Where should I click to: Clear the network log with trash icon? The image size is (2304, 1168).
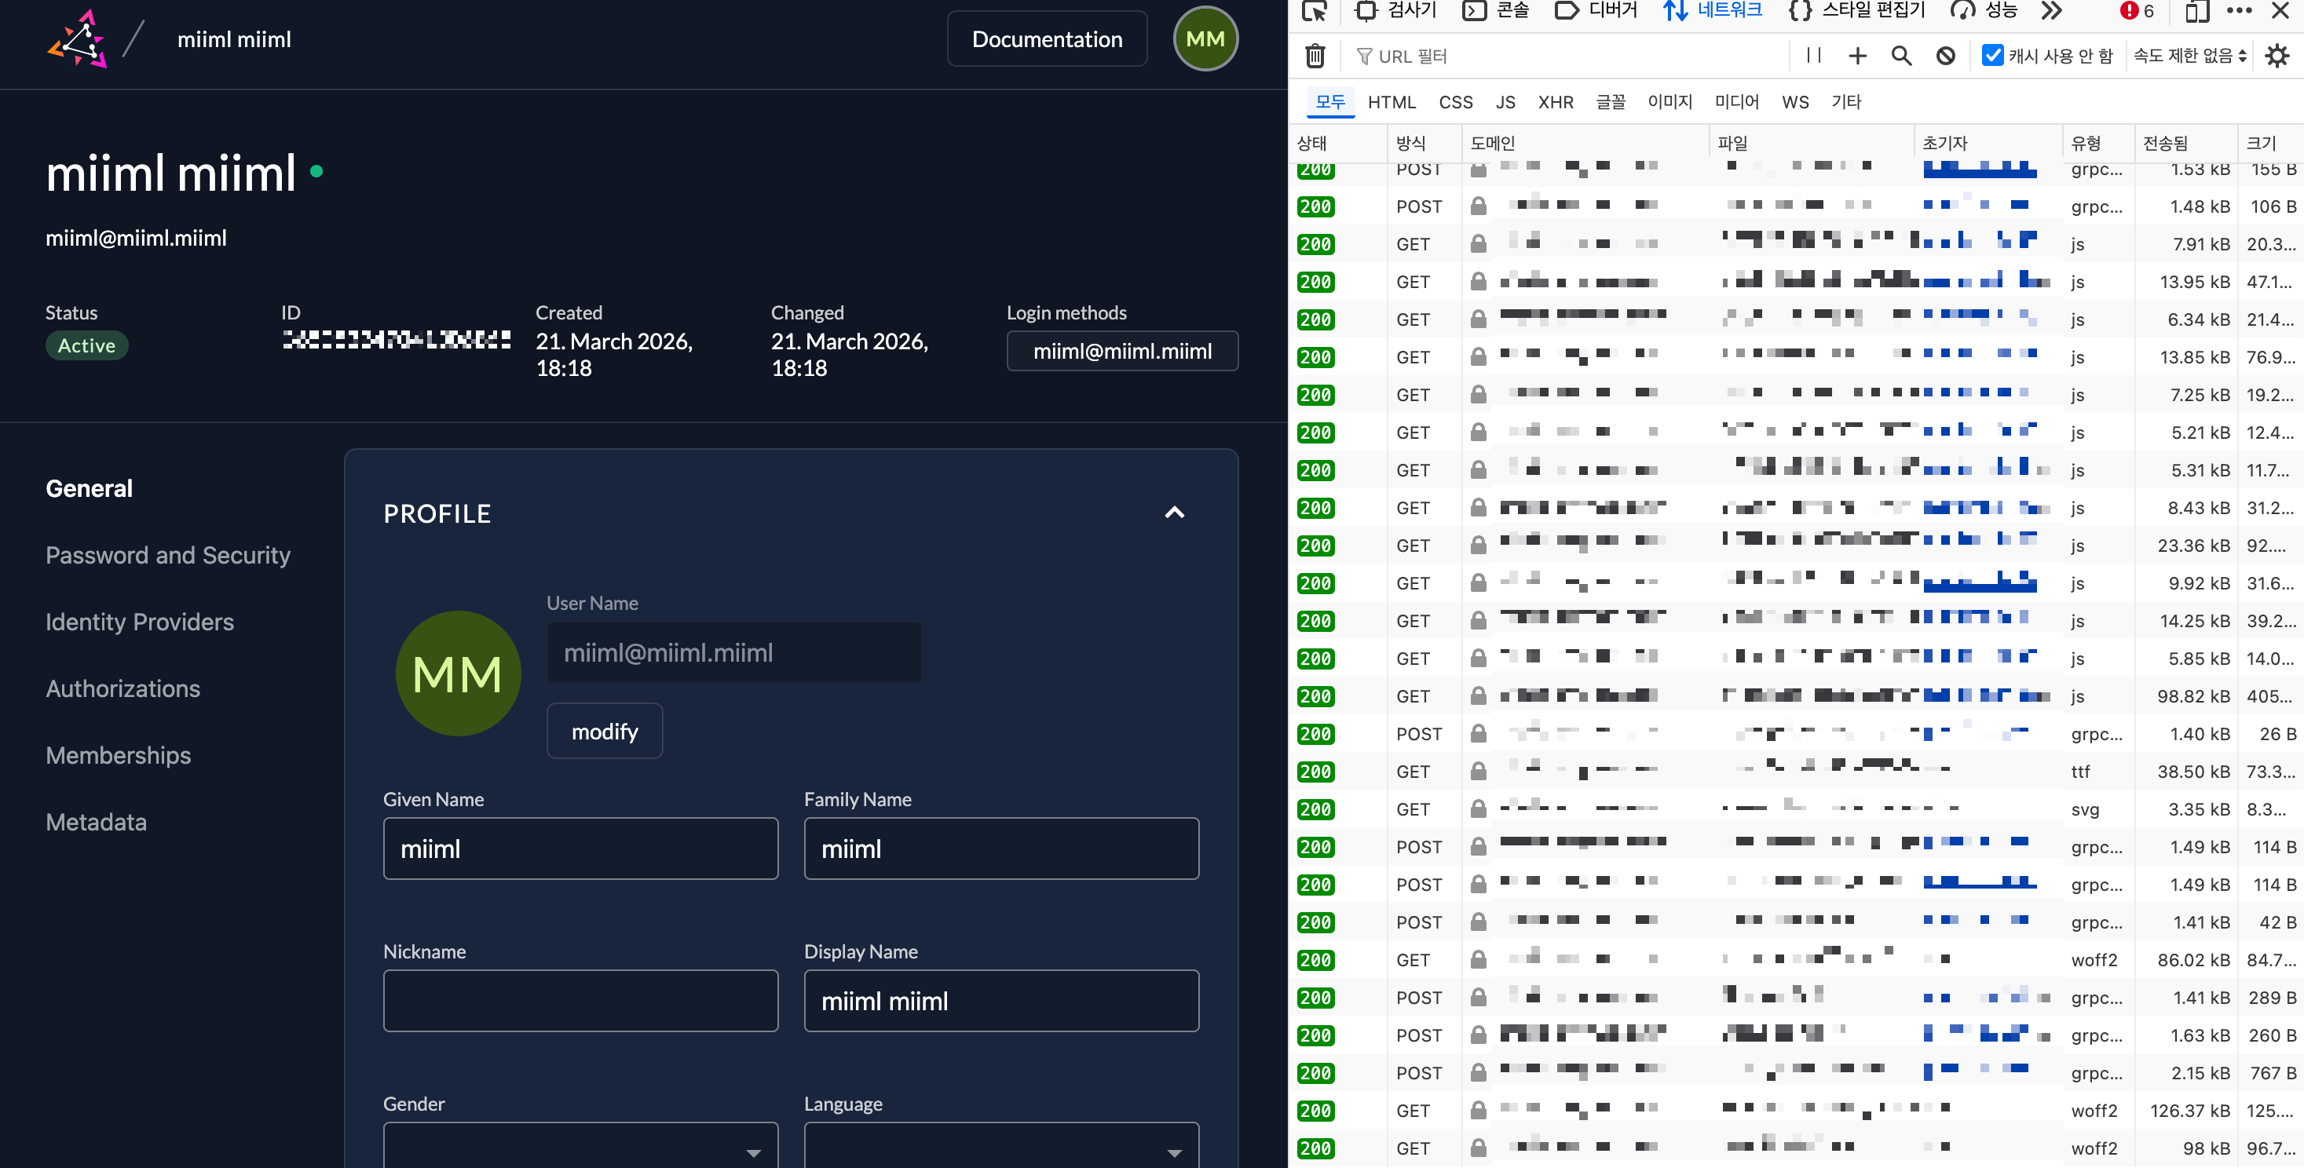[1315, 56]
